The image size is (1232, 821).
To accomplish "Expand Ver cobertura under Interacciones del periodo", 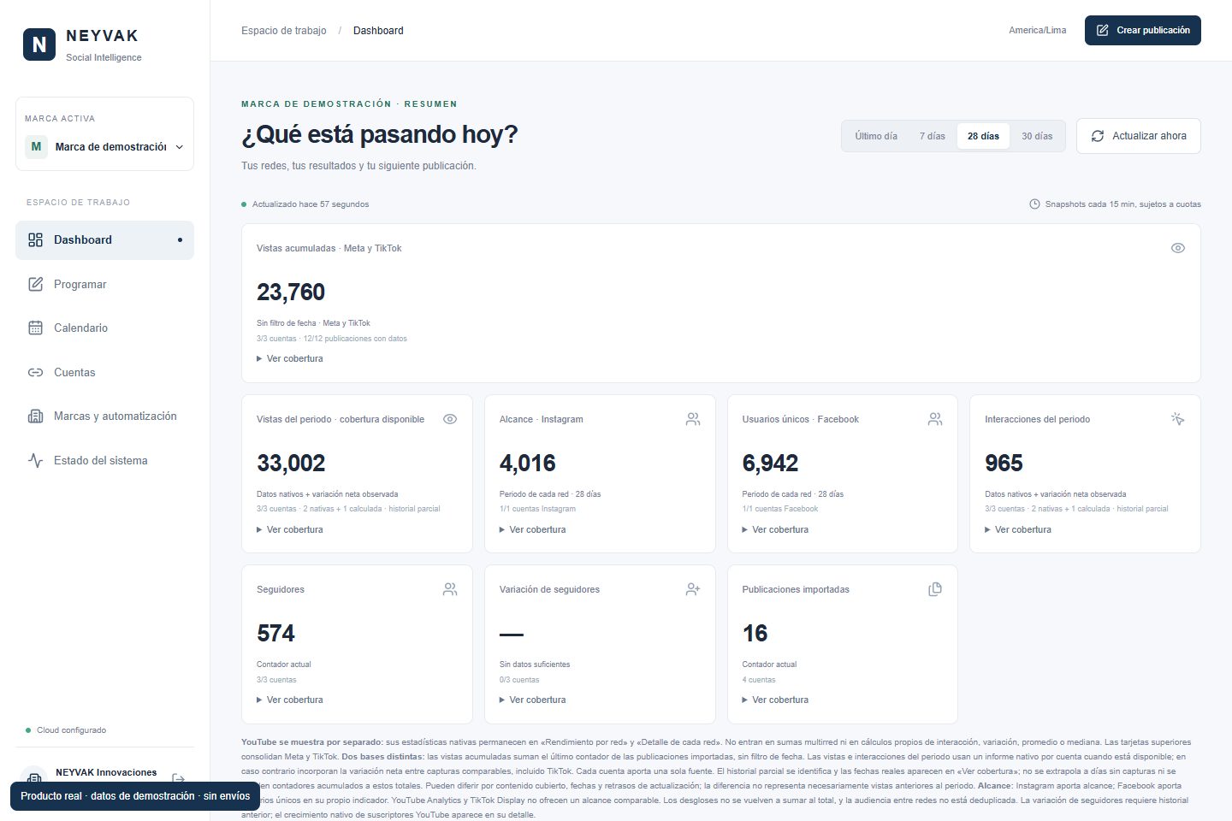I will pyautogui.click(x=1018, y=529).
